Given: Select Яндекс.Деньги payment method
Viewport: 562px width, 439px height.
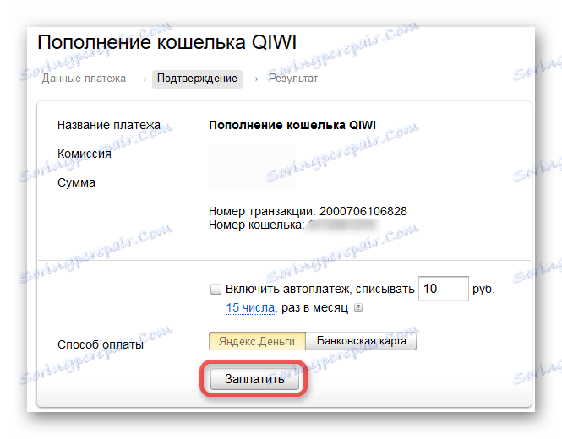Looking at the screenshot, I should [x=257, y=341].
